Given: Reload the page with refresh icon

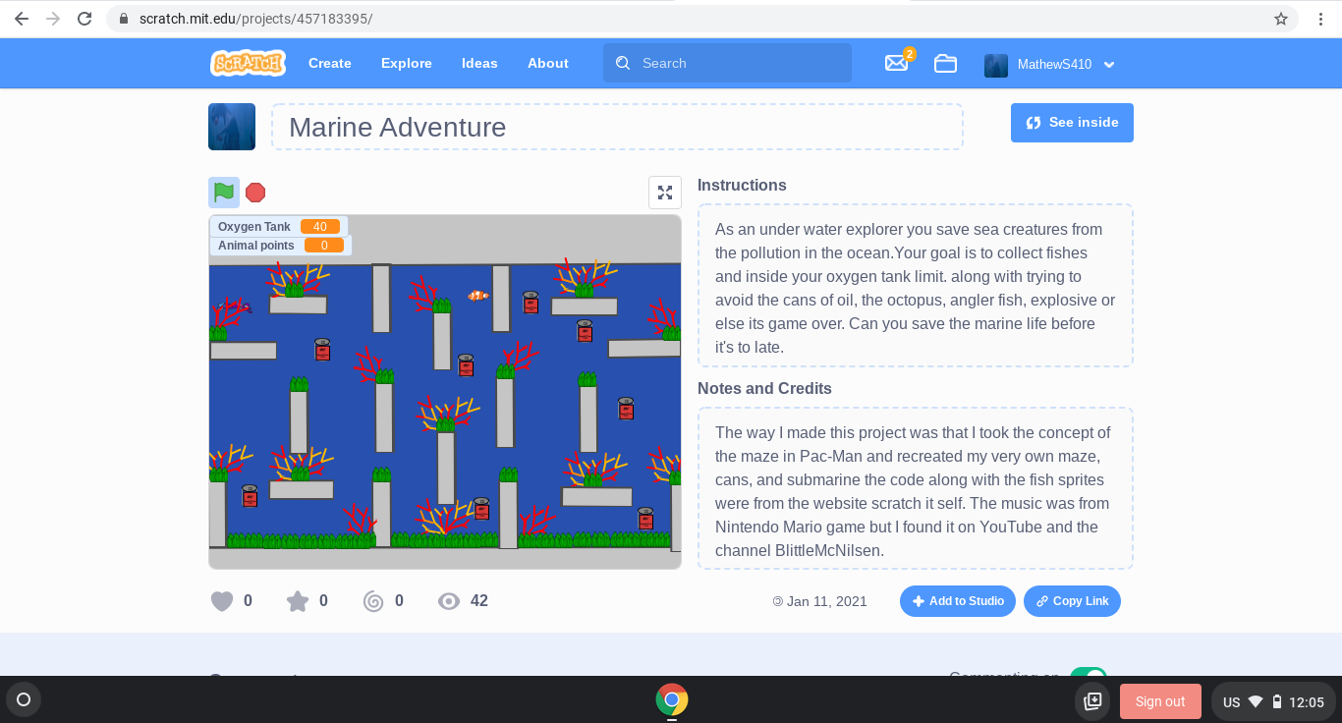Looking at the screenshot, I should pyautogui.click(x=84, y=19).
